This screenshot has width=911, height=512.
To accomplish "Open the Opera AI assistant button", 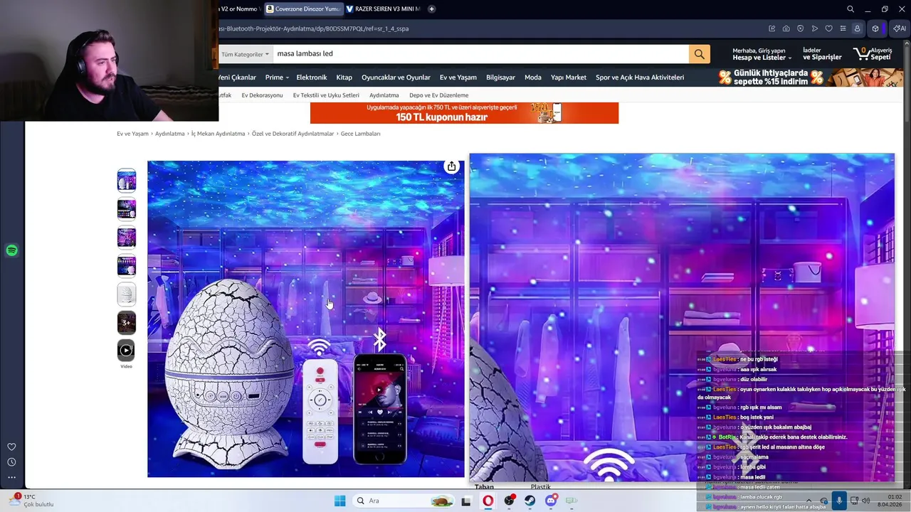I will point(900,28).
